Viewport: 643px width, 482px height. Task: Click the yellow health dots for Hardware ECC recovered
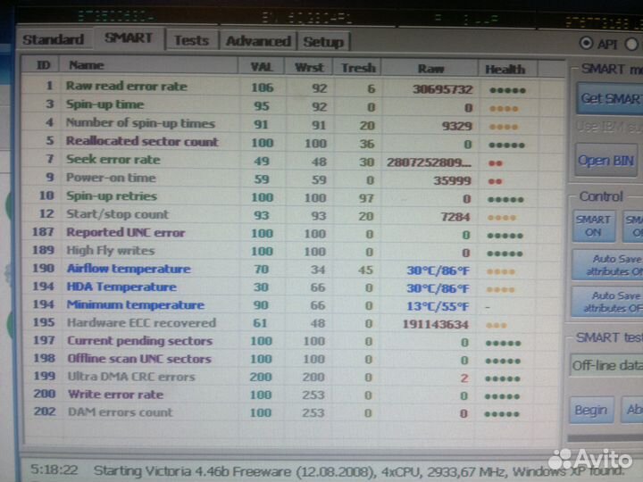(497, 325)
